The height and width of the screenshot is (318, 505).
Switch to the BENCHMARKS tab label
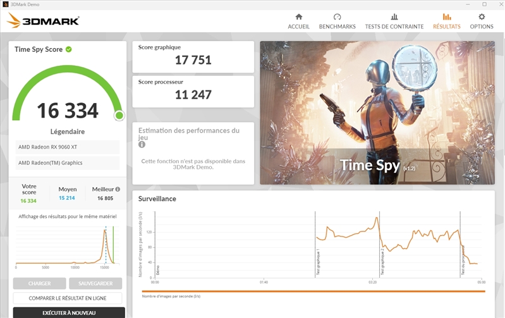pyautogui.click(x=337, y=27)
